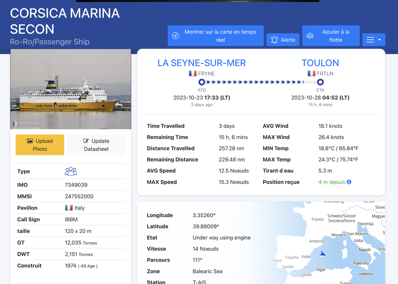Image resolution: width=398 pixels, height=284 pixels.
Task: Click the passenger ship type icon
Action: pyautogui.click(x=71, y=171)
